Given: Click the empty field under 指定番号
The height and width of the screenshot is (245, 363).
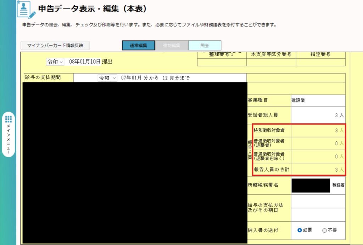Looking at the screenshot, I should [320, 63].
